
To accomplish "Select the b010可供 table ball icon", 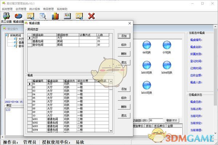I will (x=147, y=85).
